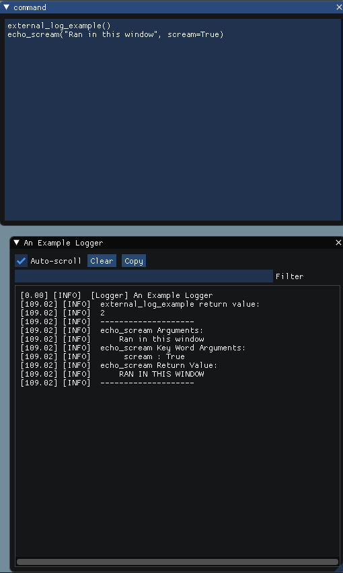Focus the Filter input field
This screenshot has height=573, width=343.
[x=144, y=276]
